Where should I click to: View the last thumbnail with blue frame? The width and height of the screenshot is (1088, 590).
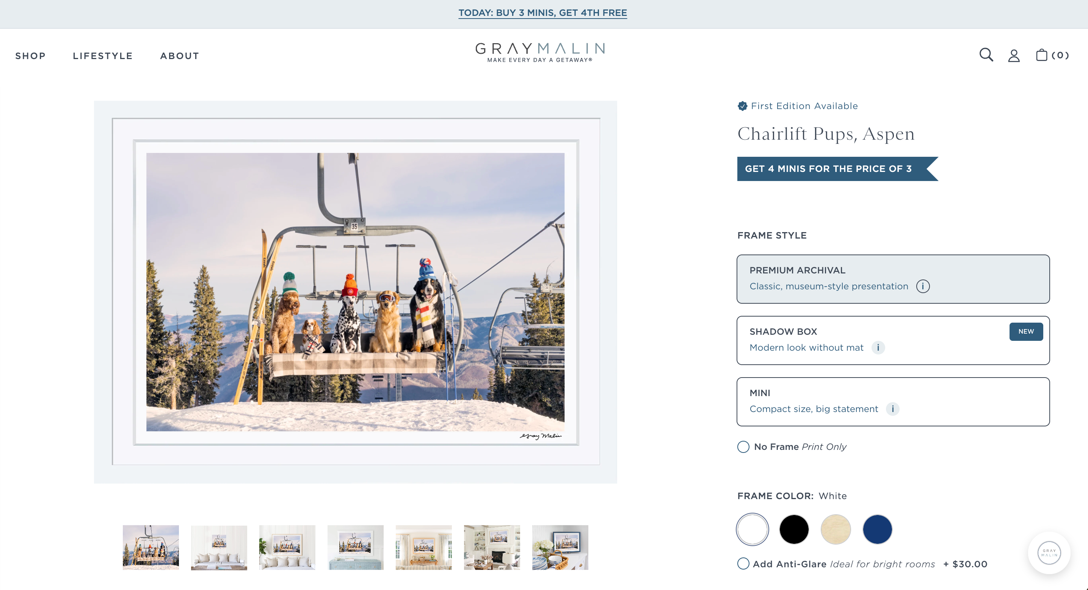pyautogui.click(x=560, y=547)
